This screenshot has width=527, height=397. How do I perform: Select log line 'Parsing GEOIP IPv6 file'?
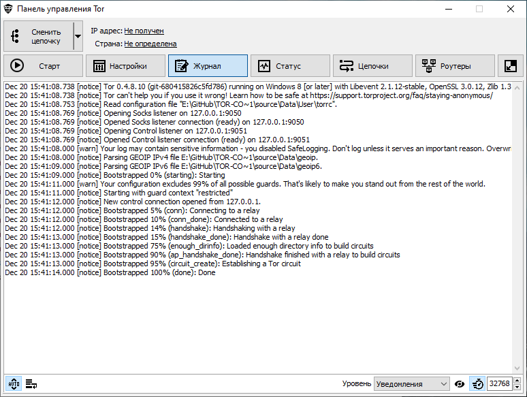coord(163,166)
